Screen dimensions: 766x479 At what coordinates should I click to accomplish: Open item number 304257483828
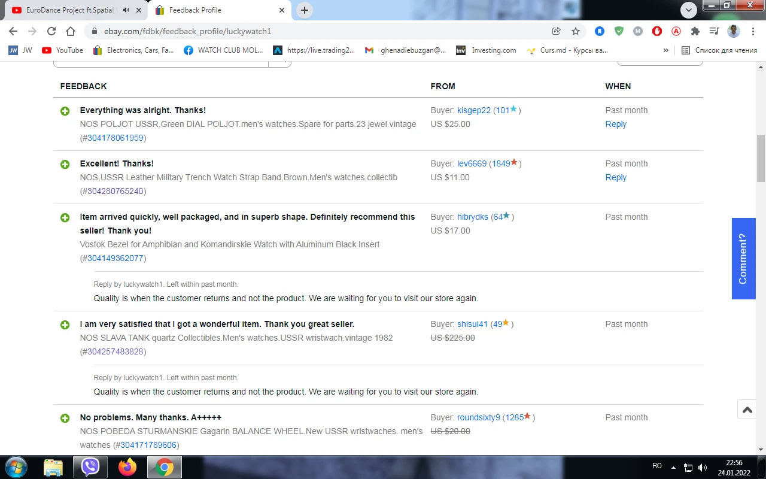click(115, 351)
